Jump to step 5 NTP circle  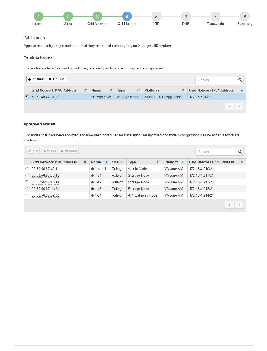pyautogui.click(x=156, y=16)
